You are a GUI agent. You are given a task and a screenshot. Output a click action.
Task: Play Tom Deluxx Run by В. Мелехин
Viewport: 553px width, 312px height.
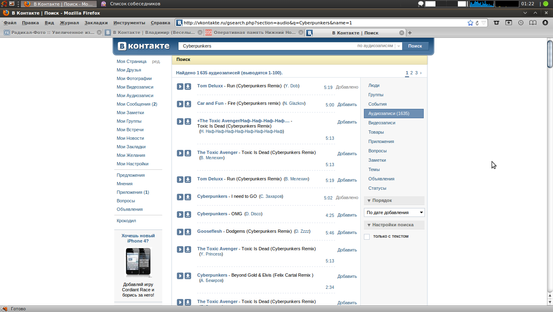[180, 180]
